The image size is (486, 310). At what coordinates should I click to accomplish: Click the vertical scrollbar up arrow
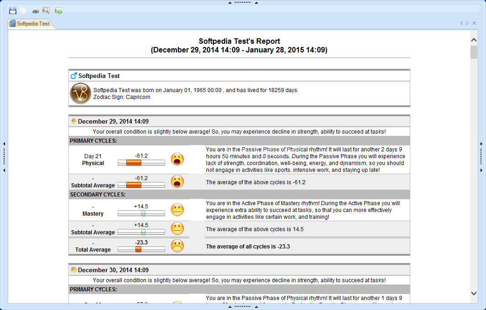pos(474,40)
